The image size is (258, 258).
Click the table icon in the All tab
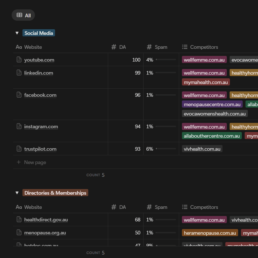(19, 15)
